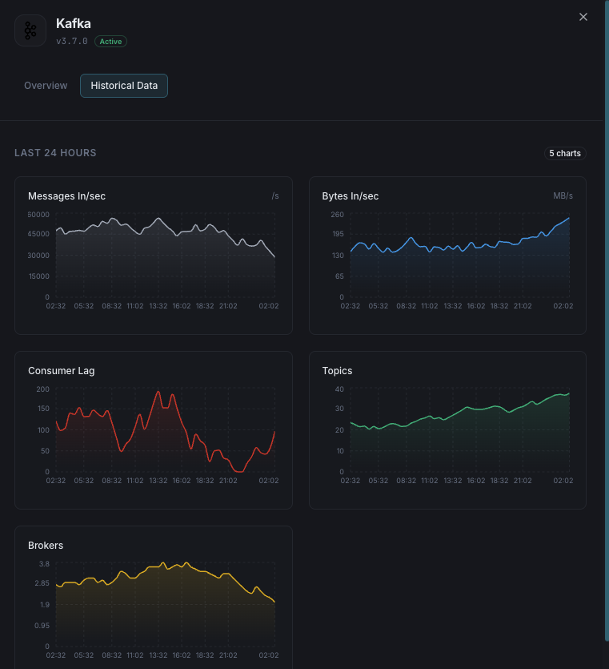The height and width of the screenshot is (669, 609).
Task: Click the Active status badge
Action: tap(110, 41)
